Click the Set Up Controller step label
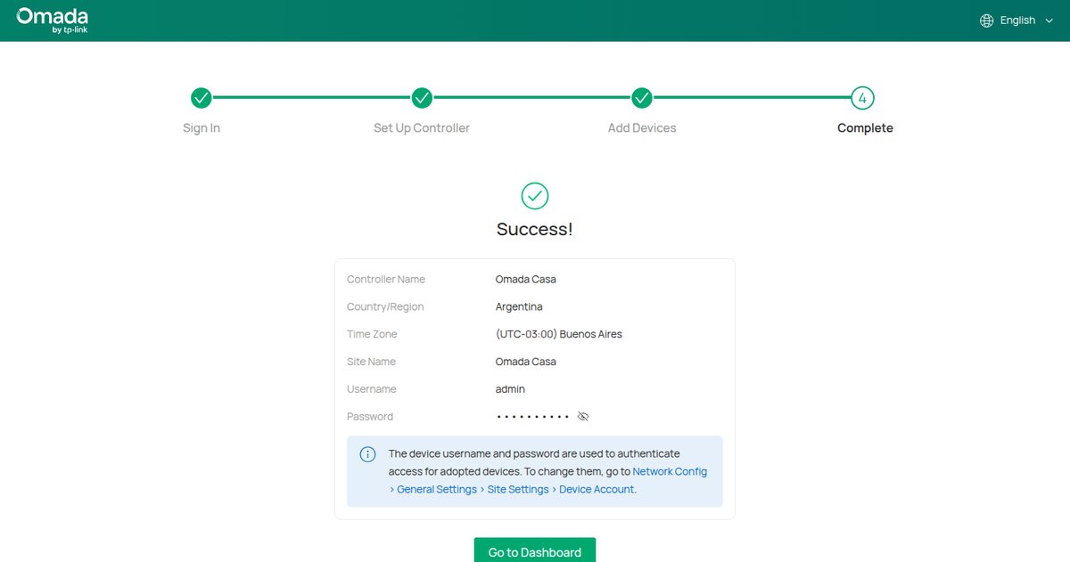1070x562 pixels. tap(422, 128)
